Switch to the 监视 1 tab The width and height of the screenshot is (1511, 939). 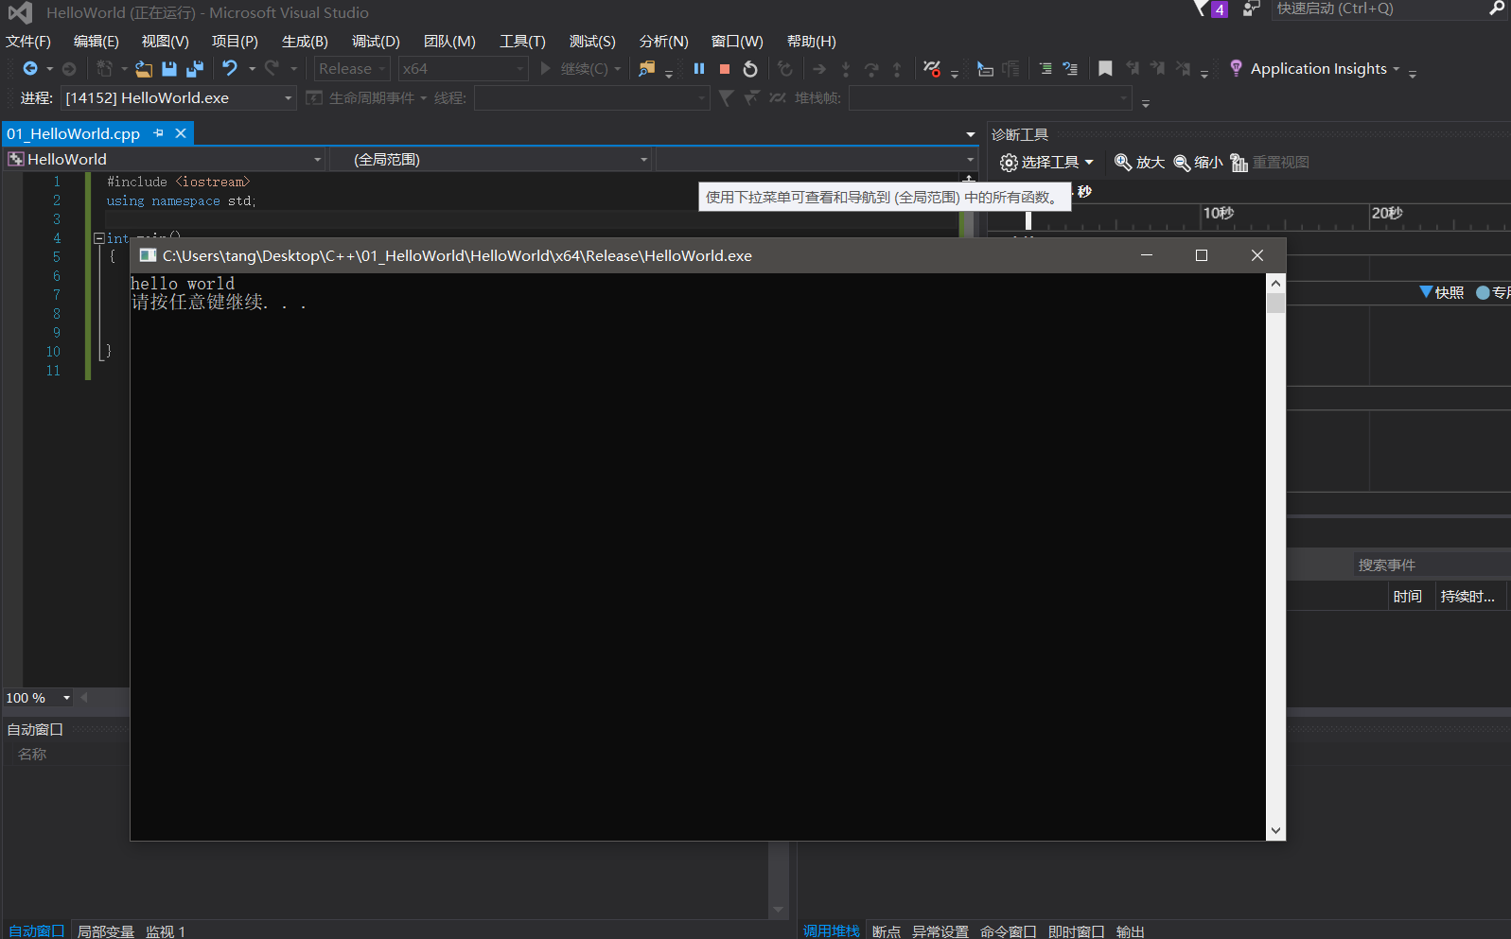tap(166, 931)
